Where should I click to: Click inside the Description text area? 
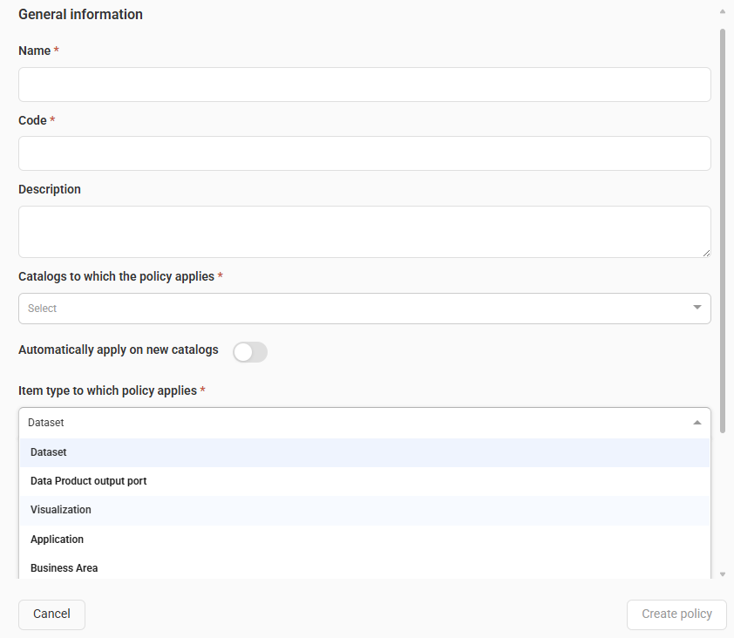pyautogui.click(x=364, y=231)
